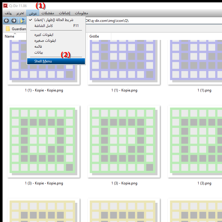The image size is (222, 222).
Task: Click the folder-up icon in address toolbar
Action: 23,21
